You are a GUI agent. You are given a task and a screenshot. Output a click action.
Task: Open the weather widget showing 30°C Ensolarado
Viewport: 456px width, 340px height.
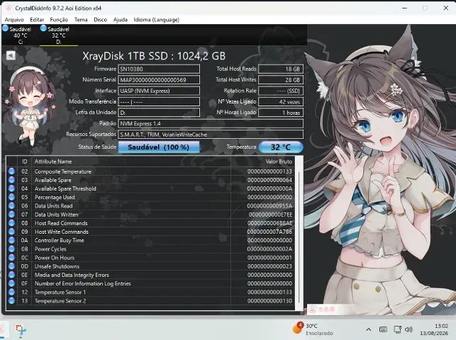313,329
